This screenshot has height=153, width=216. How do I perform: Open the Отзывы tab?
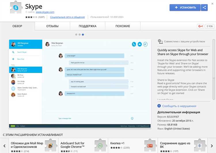pos(52,26)
